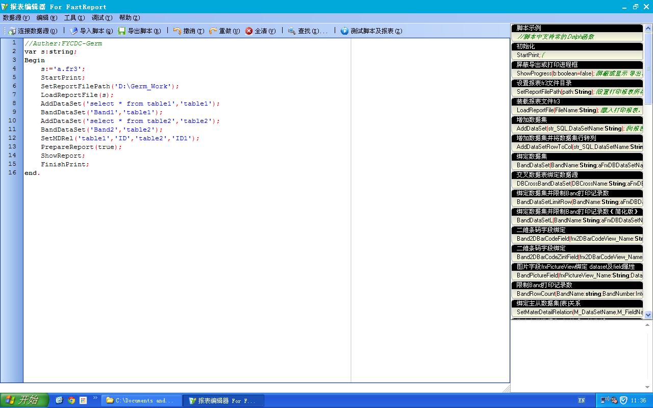Click code line PrepareReport(true);
The image size is (653, 408).
click(82, 147)
